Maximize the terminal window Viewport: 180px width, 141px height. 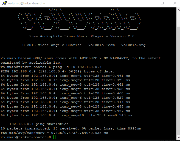pyautogui.click(x=162, y=3)
